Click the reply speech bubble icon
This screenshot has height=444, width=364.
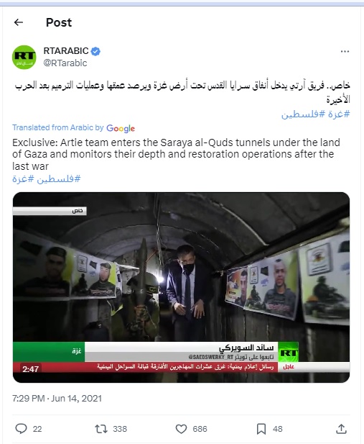point(21,429)
